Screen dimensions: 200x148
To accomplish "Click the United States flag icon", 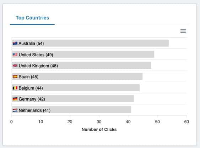I will pyautogui.click(x=15, y=55).
